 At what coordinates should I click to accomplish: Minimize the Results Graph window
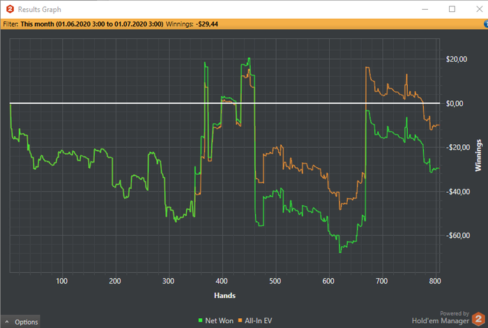coord(425,9)
